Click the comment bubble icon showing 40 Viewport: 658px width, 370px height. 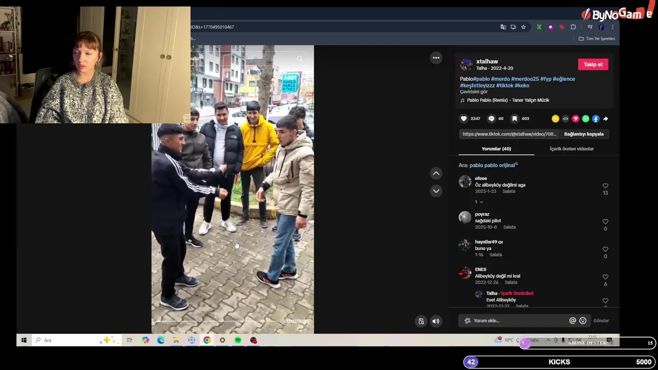tap(491, 119)
